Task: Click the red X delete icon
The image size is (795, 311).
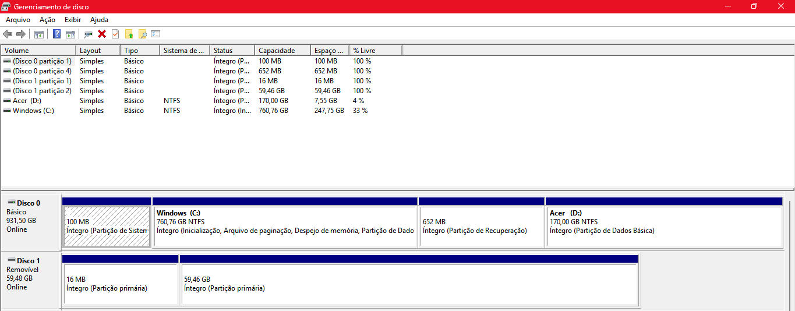Action: click(102, 34)
